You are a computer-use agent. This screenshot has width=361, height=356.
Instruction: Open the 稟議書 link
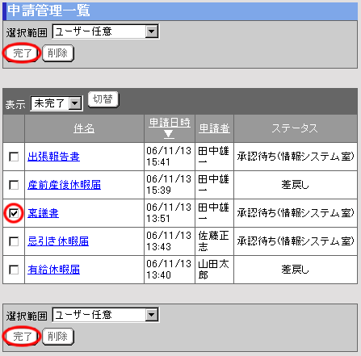43,213
